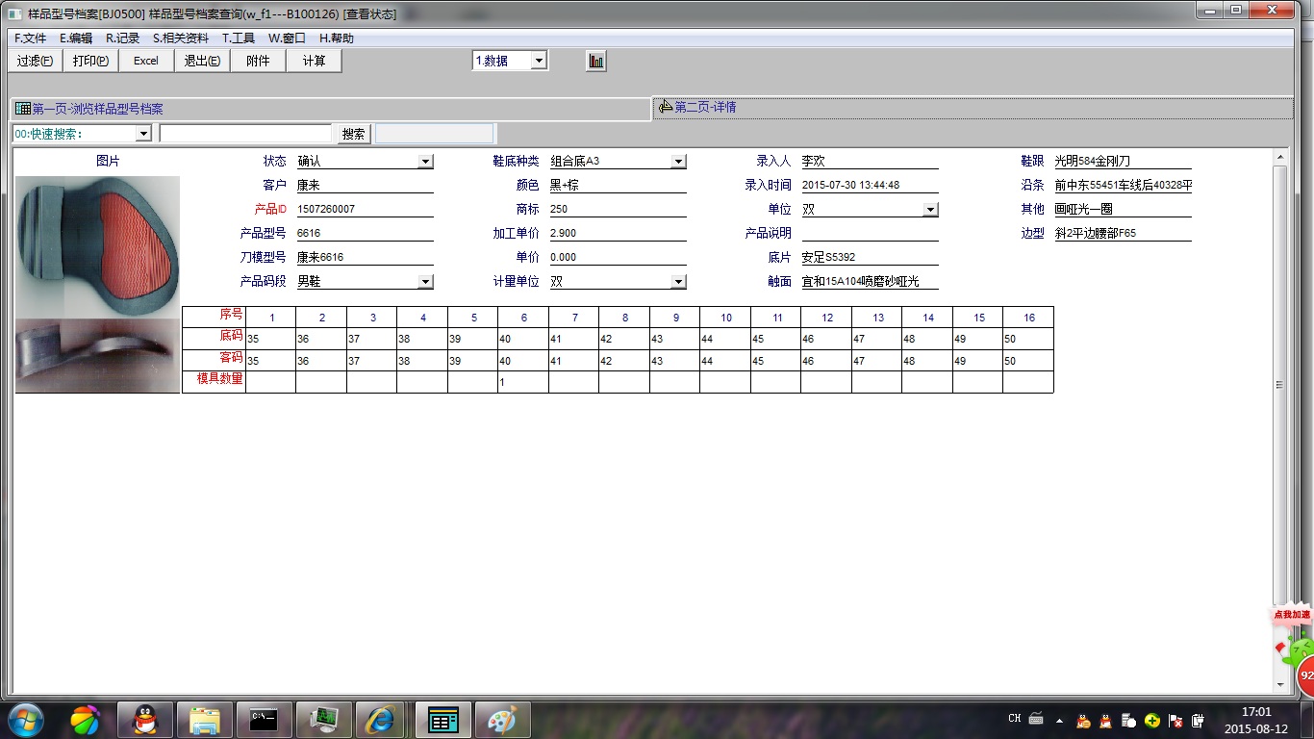Viewport: 1314px width, 739px height.
Task: Click the 搜索 button
Action: pyautogui.click(x=353, y=134)
